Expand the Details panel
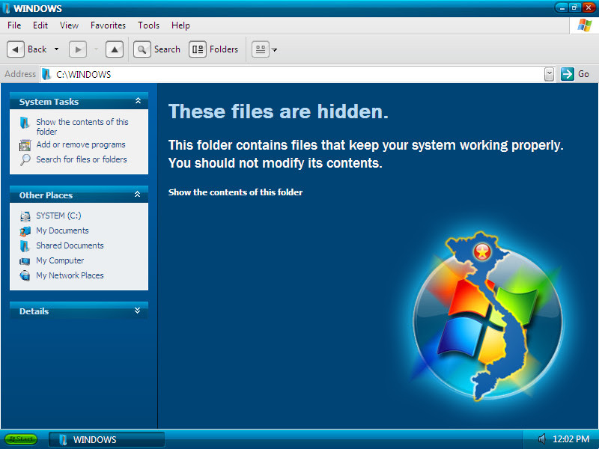599x449 pixels. pyautogui.click(x=138, y=311)
